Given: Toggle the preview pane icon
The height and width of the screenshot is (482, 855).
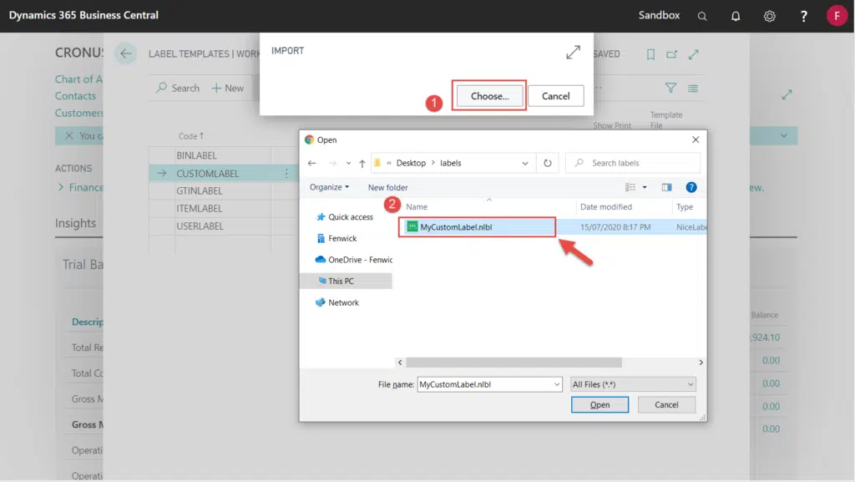Looking at the screenshot, I should coord(666,187).
